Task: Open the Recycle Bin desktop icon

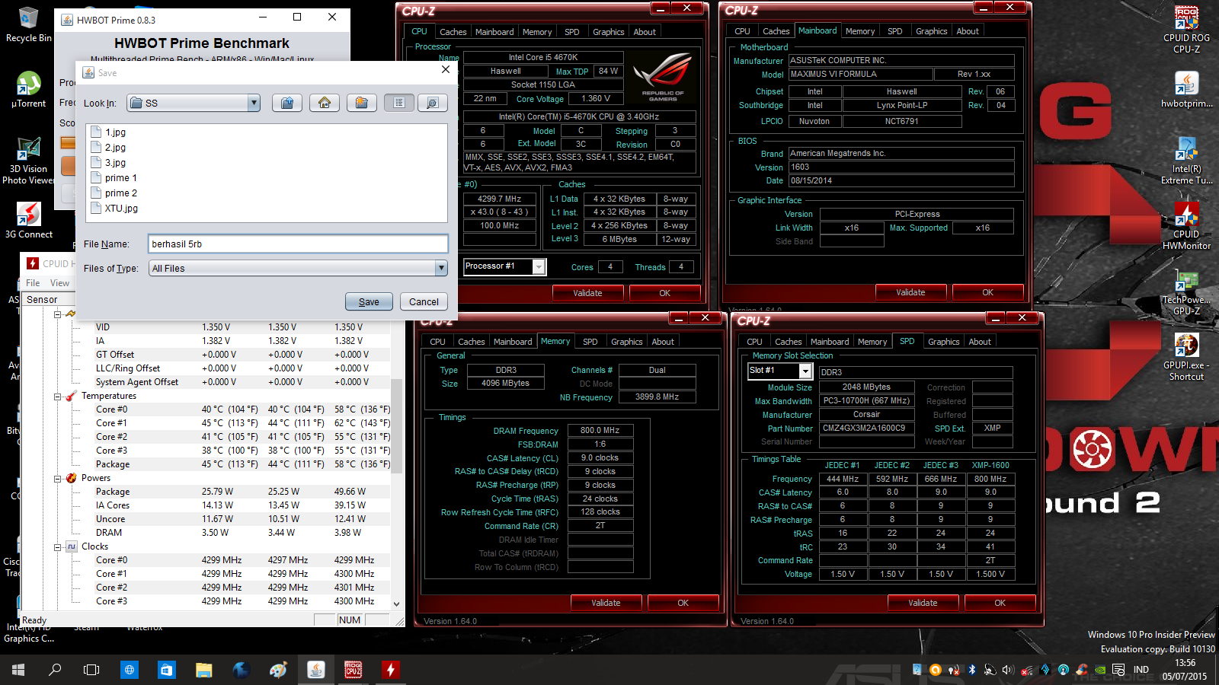Action: tap(28, 24)
